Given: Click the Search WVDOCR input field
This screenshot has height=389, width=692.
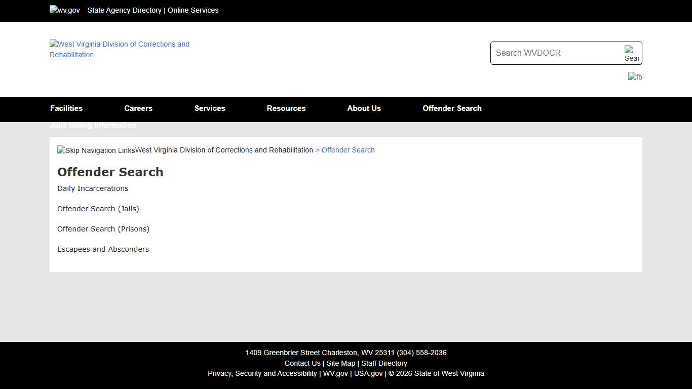Looking at the screenshot, I should coord(552,53).
